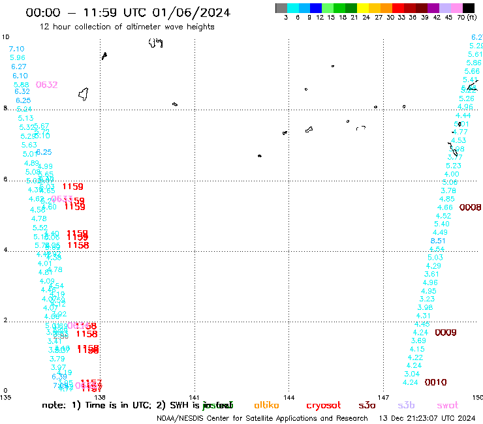Screen dimensions: 483x424
Task: Click the 's3b' satellite legend label
Action: pyautogui.click(x=406, y=405)
